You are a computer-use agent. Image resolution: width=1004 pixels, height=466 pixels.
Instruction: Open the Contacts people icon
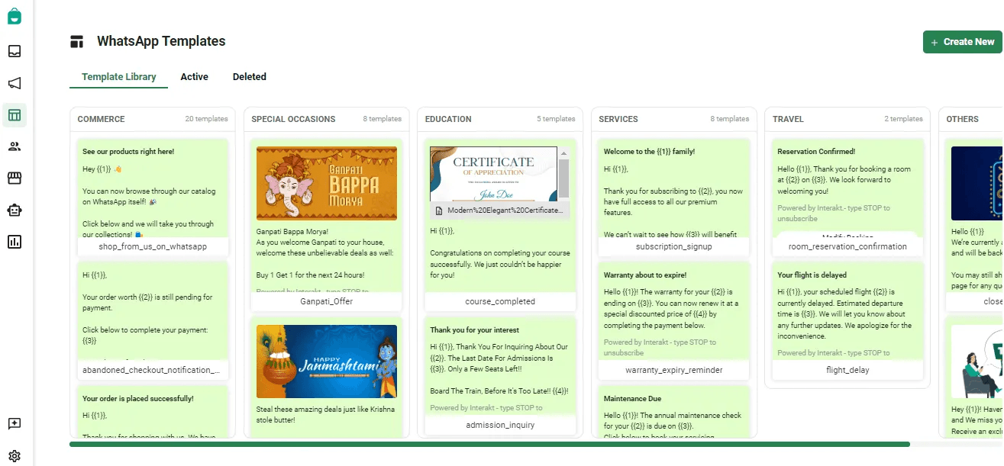tap(15, 146)
